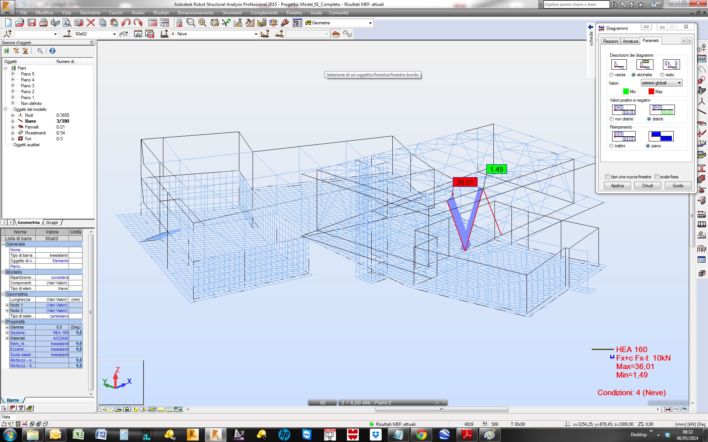Open the Risultati menu
The image size is (708, 442).
[x=161, y=13]
